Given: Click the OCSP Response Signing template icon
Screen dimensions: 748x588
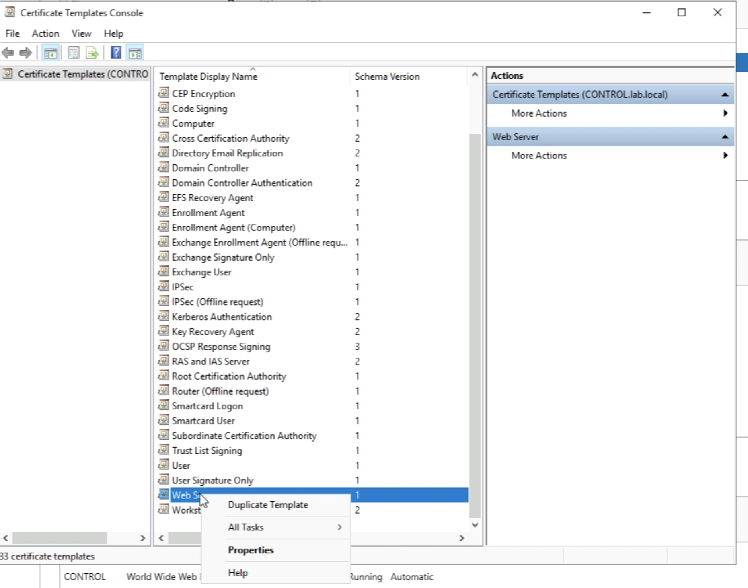Looking at the screenshot, I should pyautogui.click(x=163, y=346).
